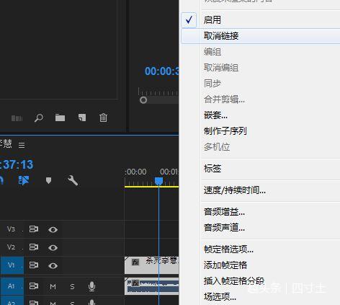Choose 制作子序列 from context menu

pyautogui.click(x=261, y=131)
